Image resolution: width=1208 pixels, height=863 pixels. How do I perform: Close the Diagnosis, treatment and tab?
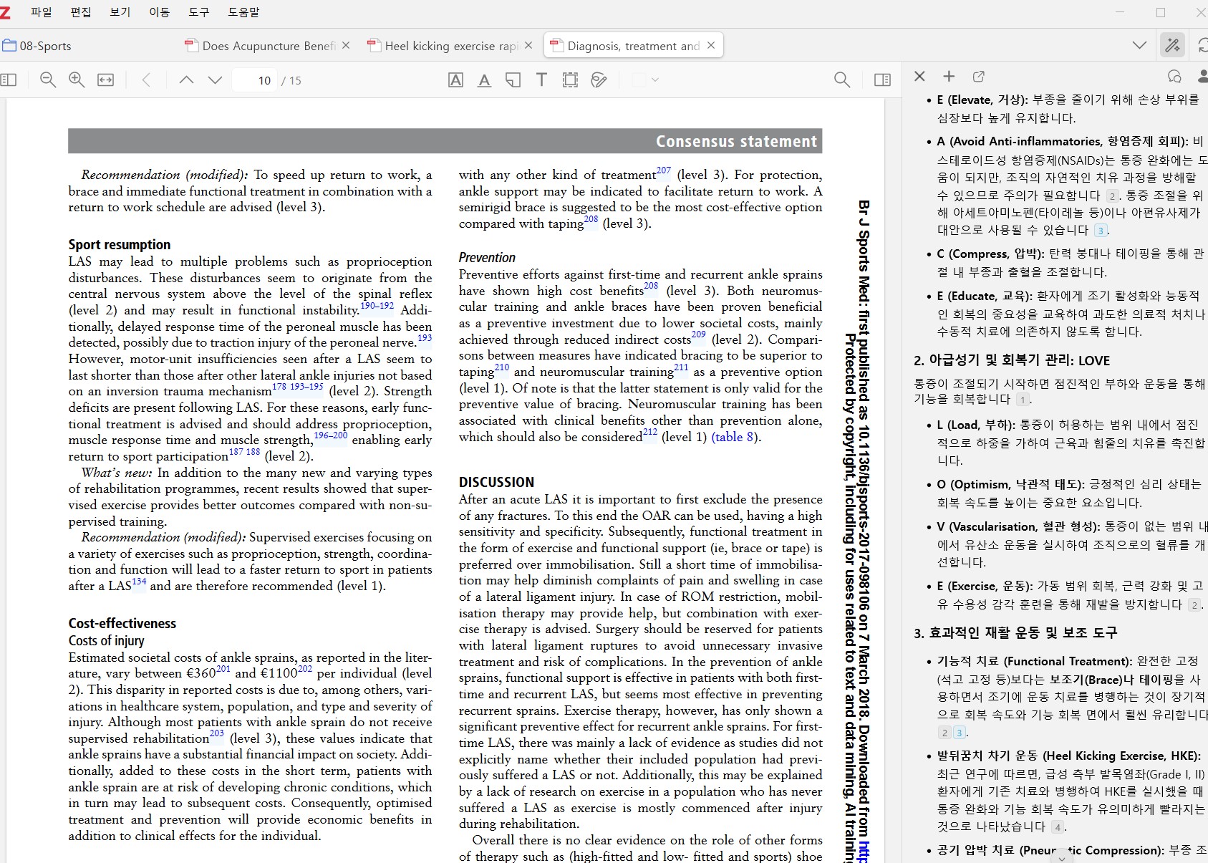point(711,45)
